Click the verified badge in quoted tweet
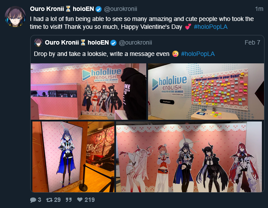268x208 pixels. point(113,43)
